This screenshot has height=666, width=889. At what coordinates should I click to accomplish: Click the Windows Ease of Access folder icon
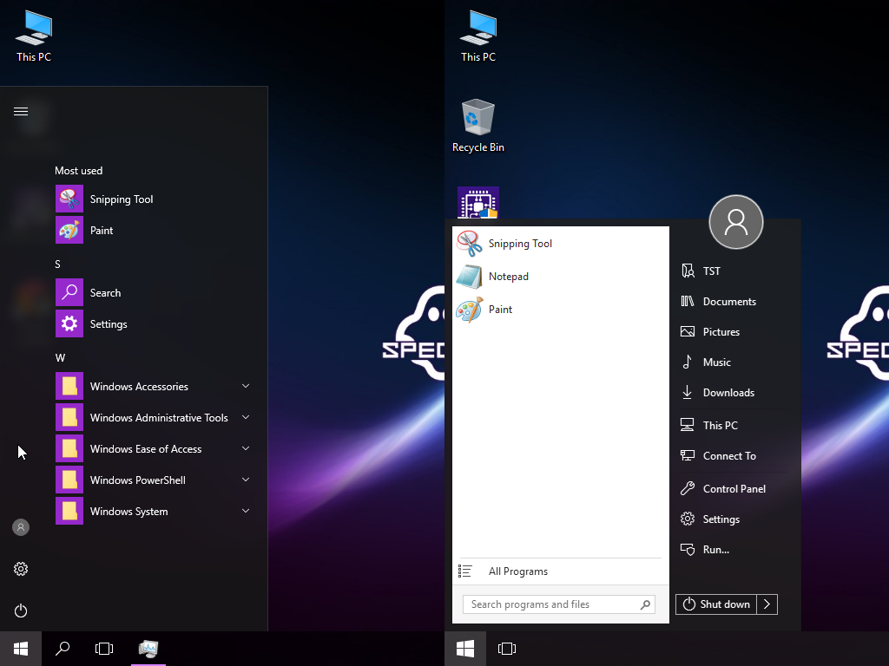(x=69, y=448)
